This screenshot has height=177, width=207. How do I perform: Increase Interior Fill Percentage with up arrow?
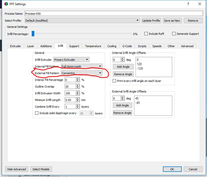tap(78, 79)
